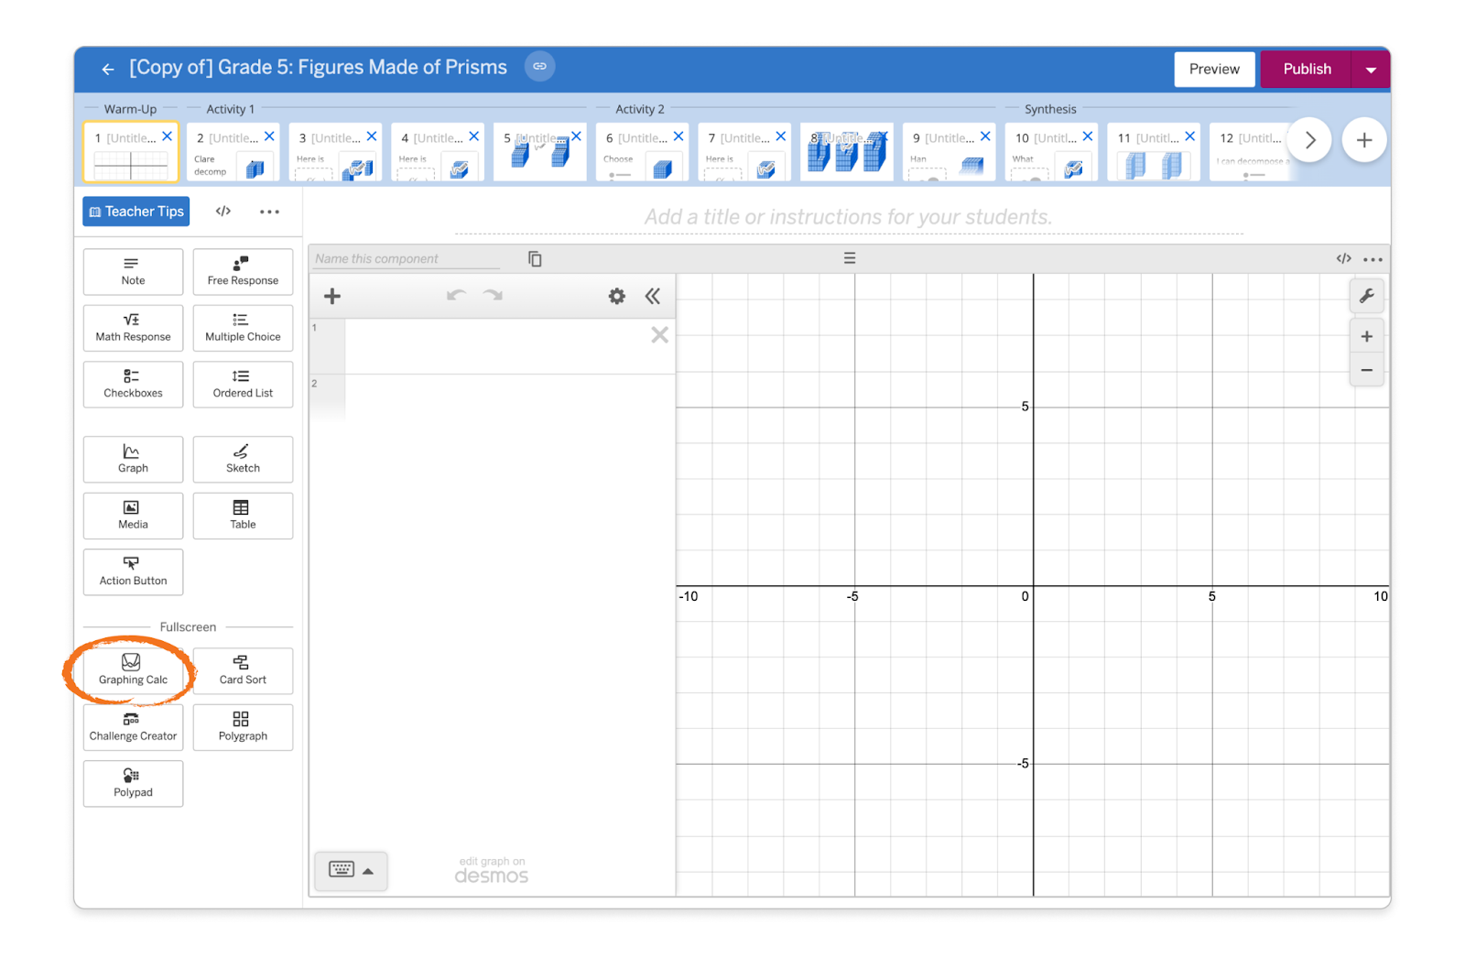1465x957 pixels.
Task: Select screen 6 thumbnail in Activity 2
Action: coord(643,153)
